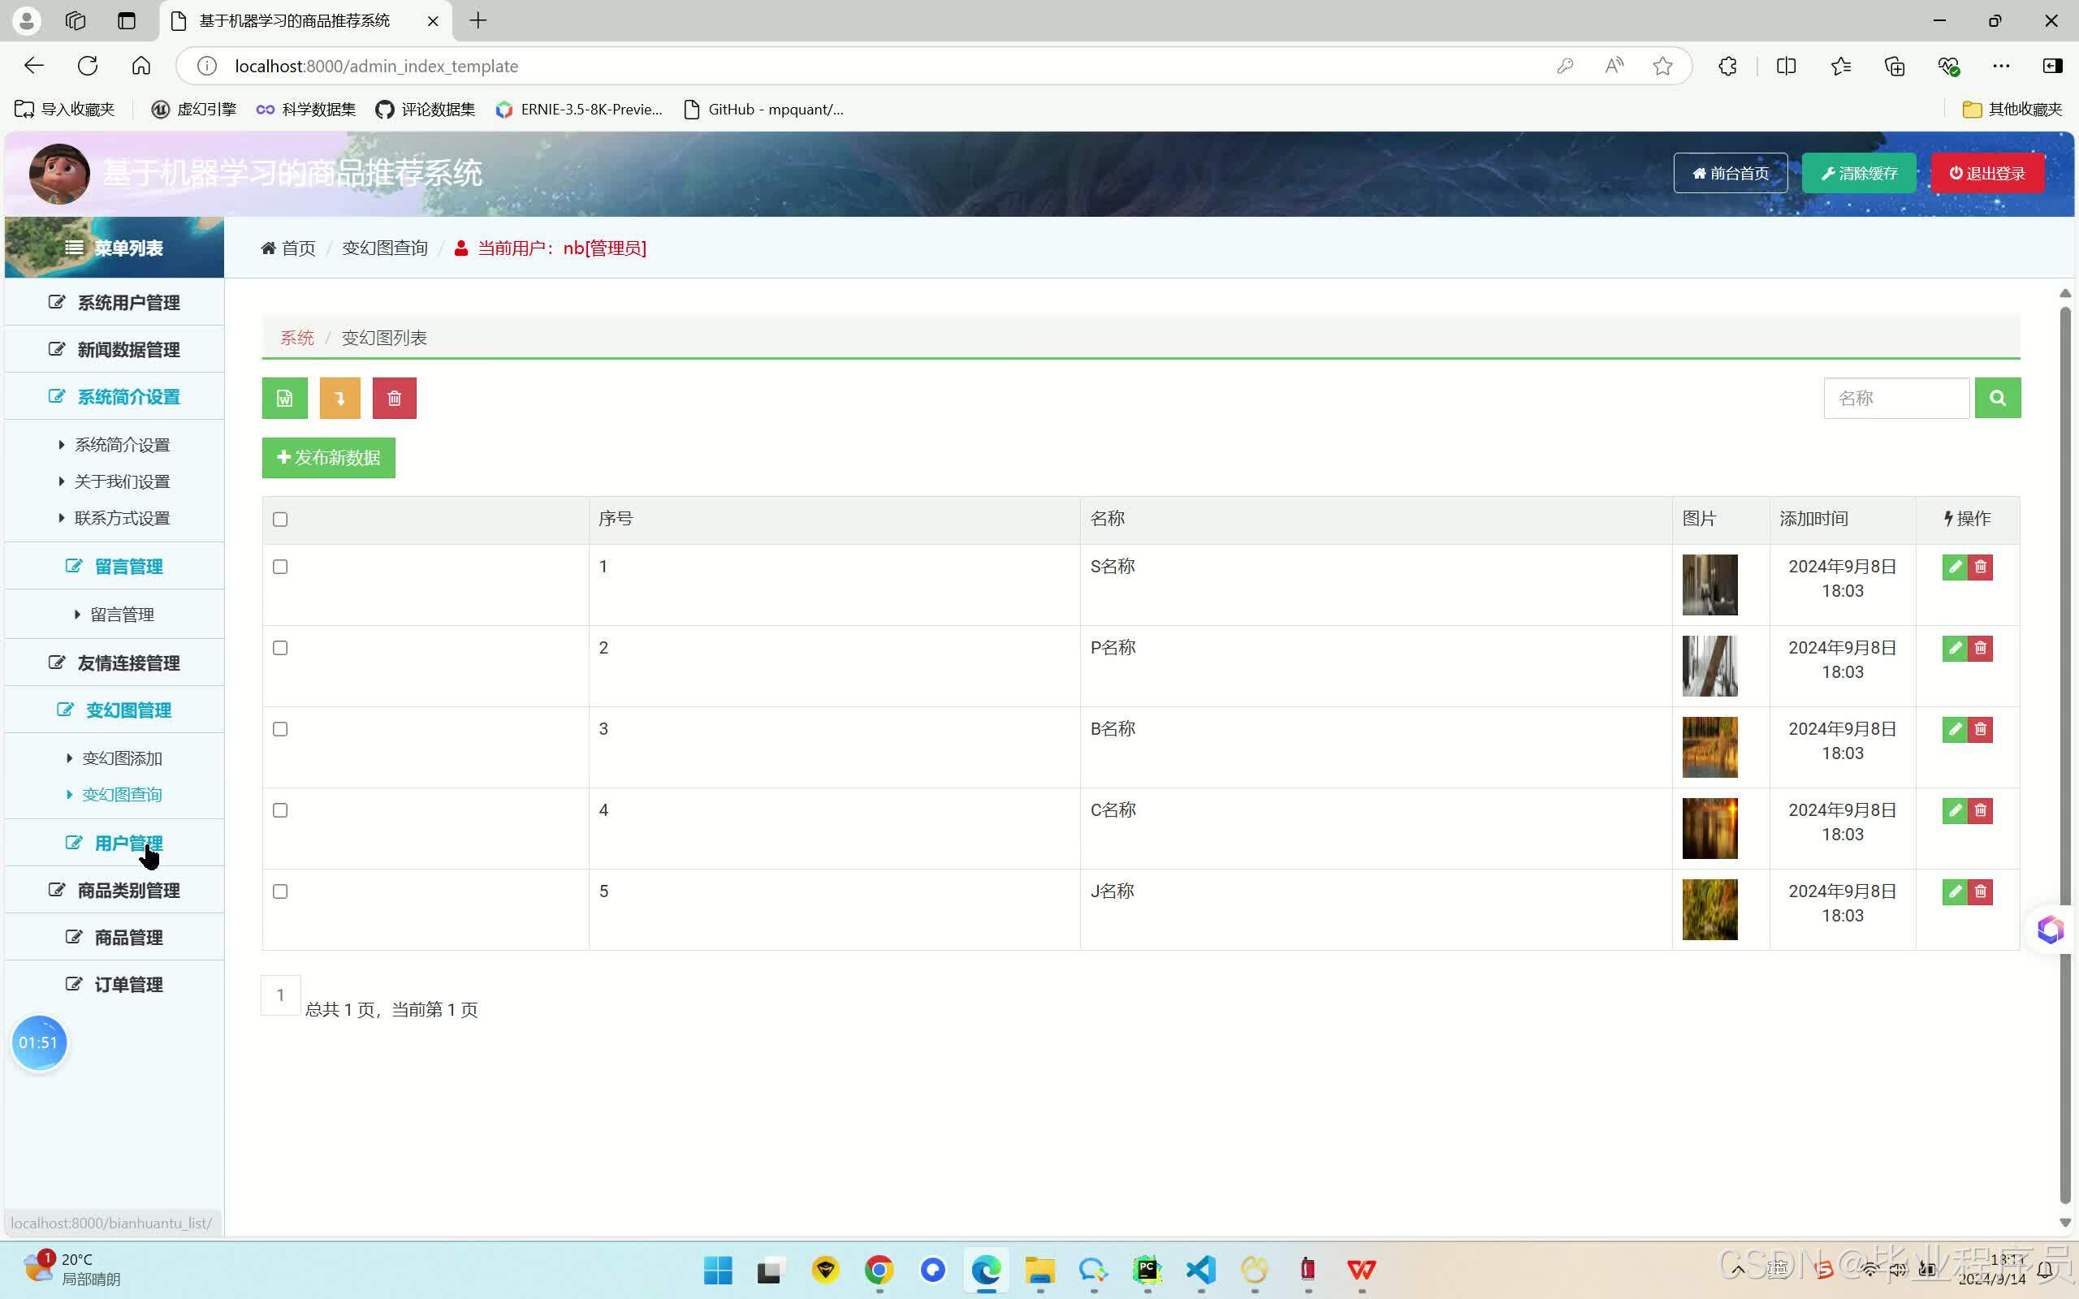This screenshot has width=2079, height=1299.
Task: Open PyCharm from the taskbar
Action: point(1147,1270)
